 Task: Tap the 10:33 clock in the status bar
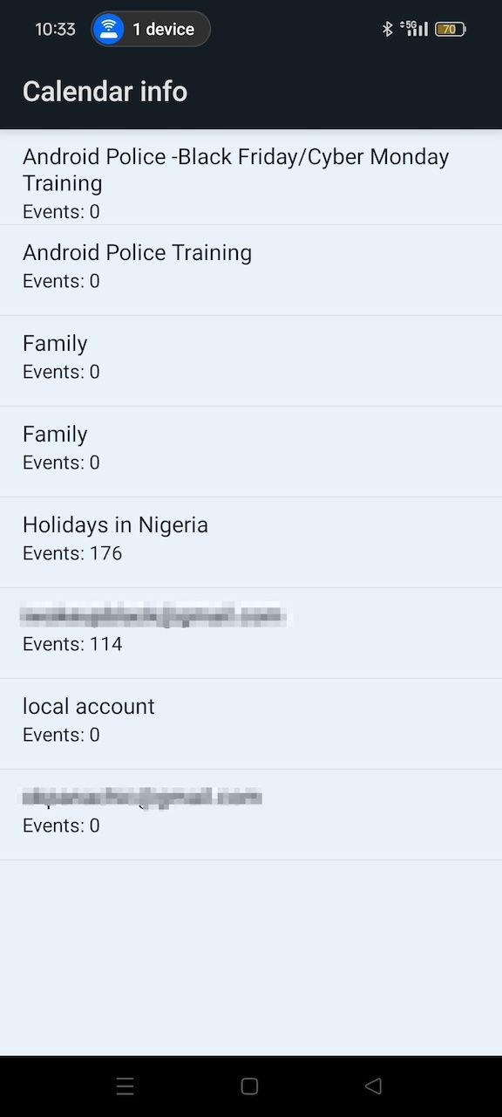tap(55, 29)
